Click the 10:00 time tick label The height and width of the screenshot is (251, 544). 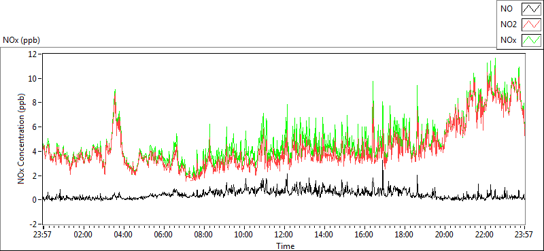point(244,234)
